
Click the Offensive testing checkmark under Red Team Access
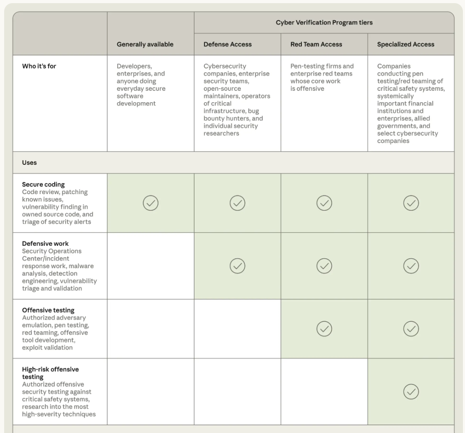pos(324,329)
